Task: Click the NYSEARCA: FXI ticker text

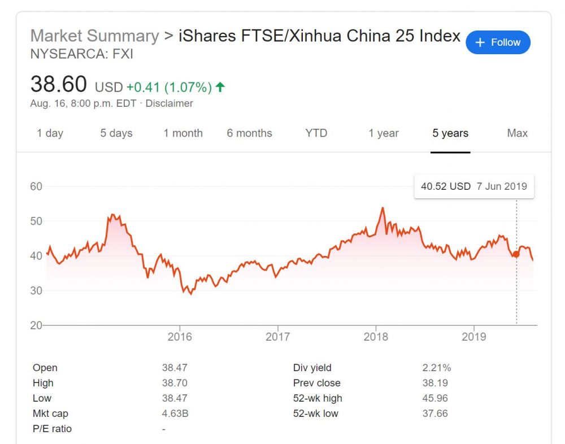Action: pos(81,55)
